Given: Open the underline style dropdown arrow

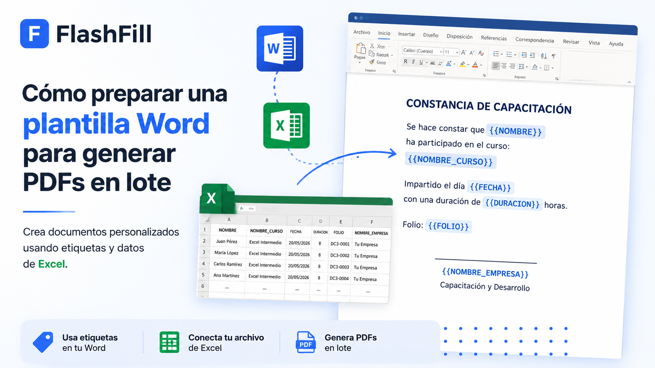Looking at the screenshot, I should point(427,63).
